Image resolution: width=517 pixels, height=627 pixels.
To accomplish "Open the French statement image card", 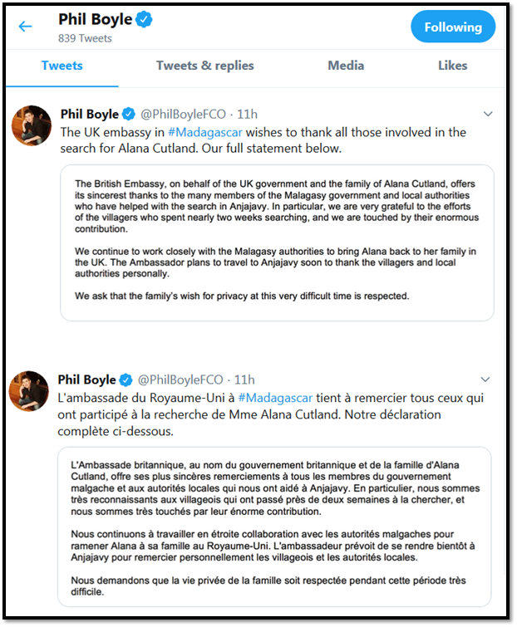I will pos(274,527).
